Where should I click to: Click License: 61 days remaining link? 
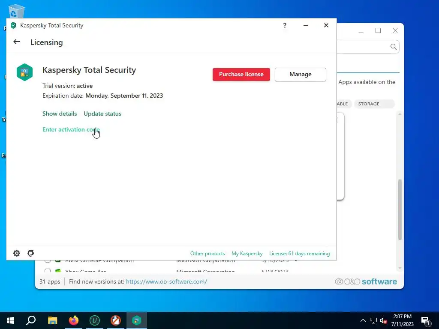coord(300,254)
